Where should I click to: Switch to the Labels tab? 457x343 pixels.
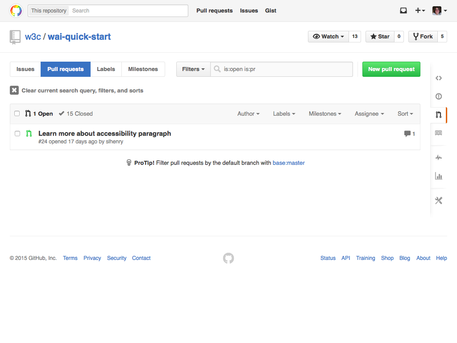[106, 69]
